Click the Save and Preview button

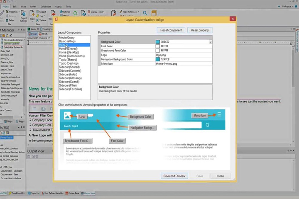coord(174,176)
